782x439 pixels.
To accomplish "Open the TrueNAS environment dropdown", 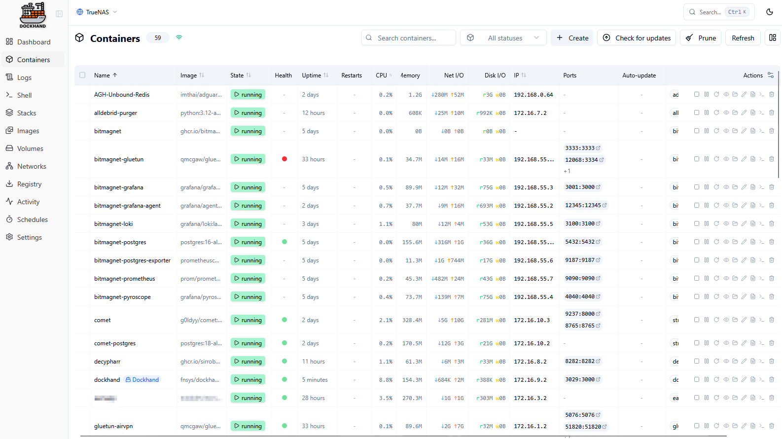I will [x=97, y=12].
